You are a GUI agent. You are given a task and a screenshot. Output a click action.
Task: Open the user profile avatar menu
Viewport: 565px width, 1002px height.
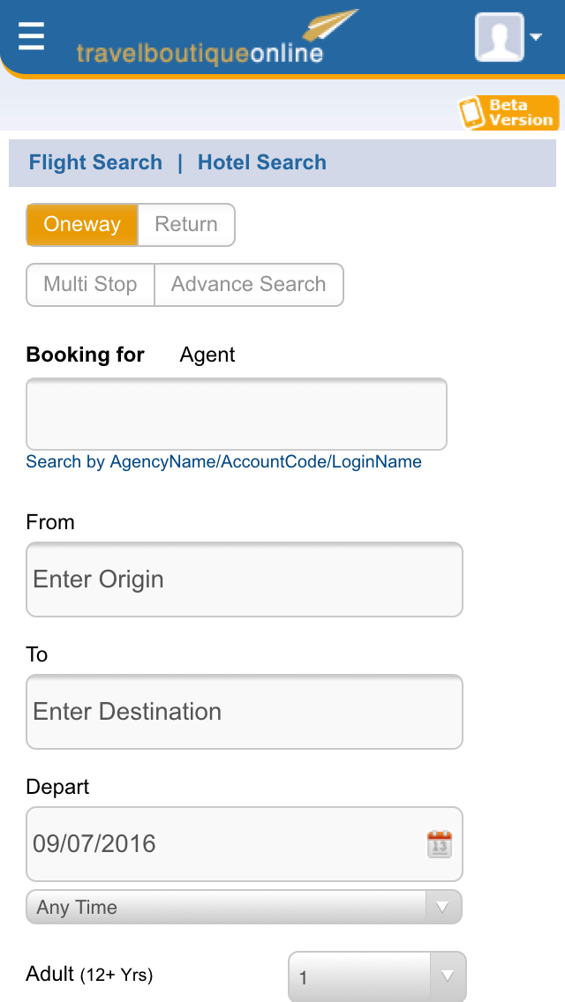[499, 37]
